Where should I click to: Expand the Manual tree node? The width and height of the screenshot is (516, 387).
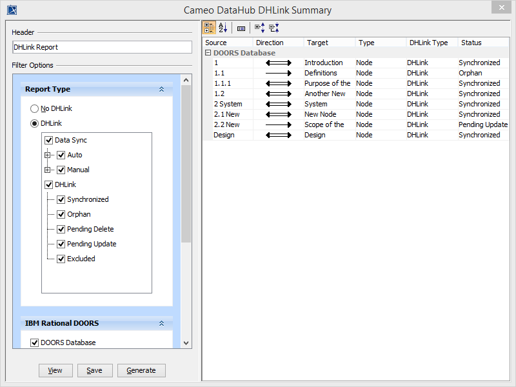[48, 170]
